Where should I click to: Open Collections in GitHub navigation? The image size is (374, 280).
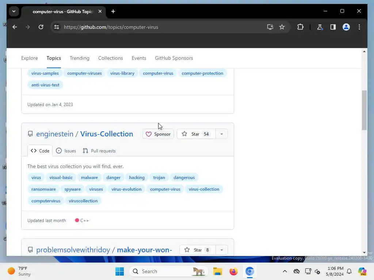pos(110,58)
